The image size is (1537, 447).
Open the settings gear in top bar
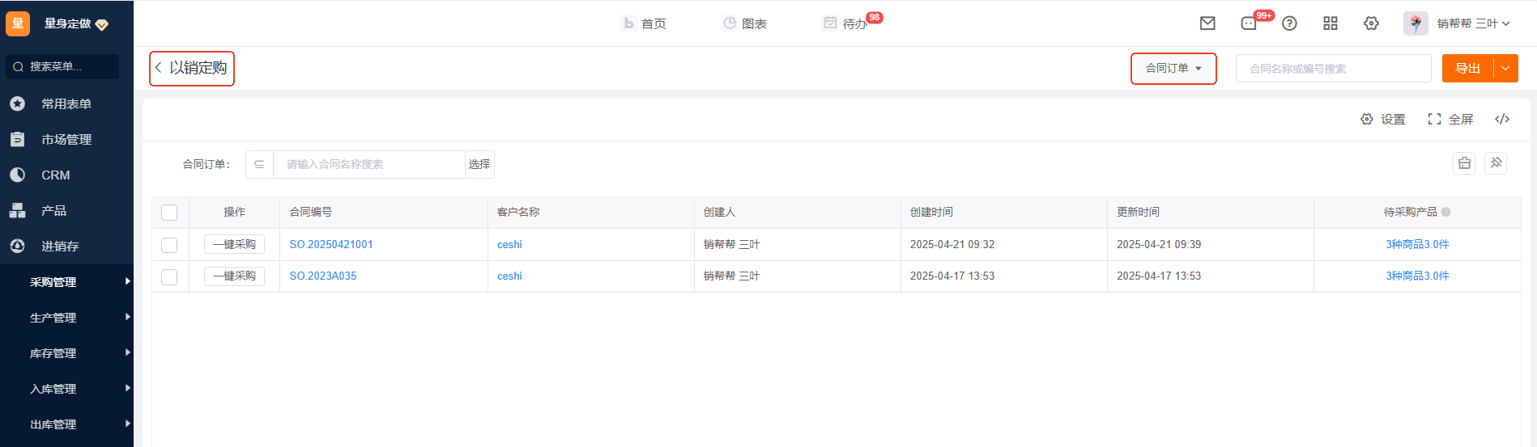[1371, 23]
